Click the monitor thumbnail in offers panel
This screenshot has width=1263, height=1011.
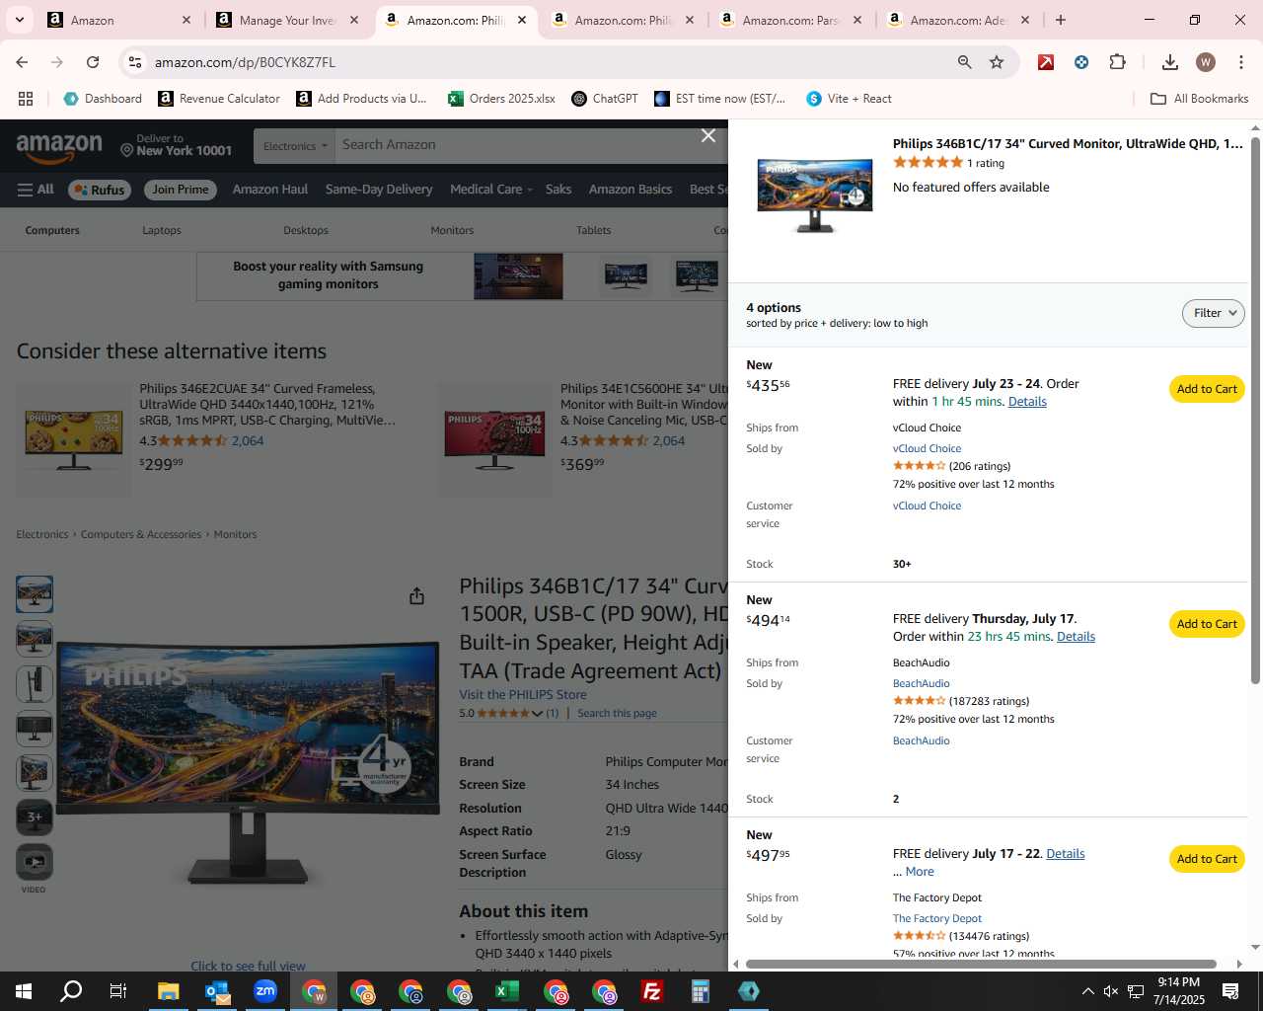815,194
